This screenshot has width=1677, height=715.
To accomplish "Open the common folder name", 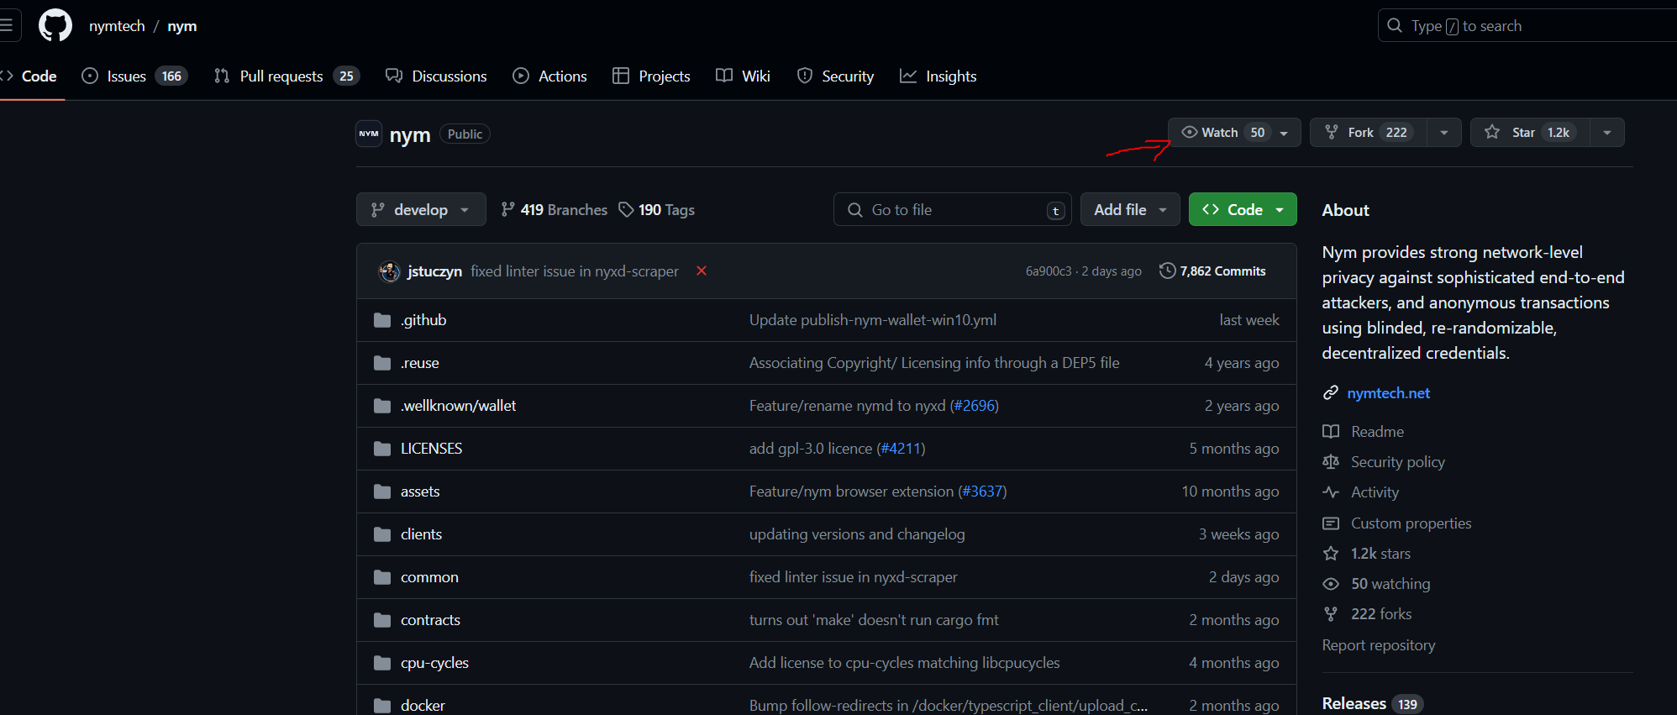I will point(429,577).
